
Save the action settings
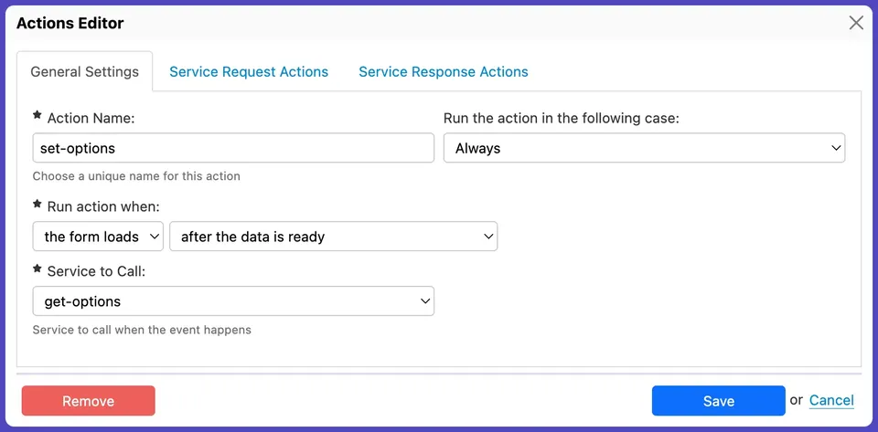pyautogui.click(x=718, y=401)
